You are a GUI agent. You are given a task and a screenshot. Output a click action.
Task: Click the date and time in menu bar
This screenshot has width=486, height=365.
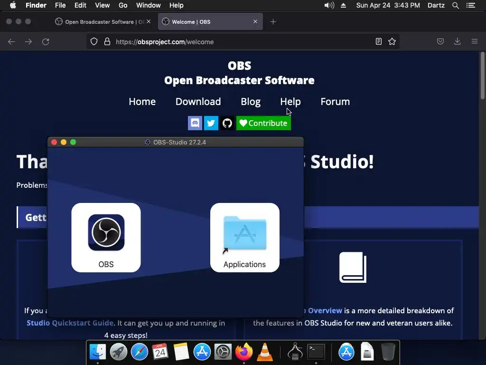pos(388,5)
